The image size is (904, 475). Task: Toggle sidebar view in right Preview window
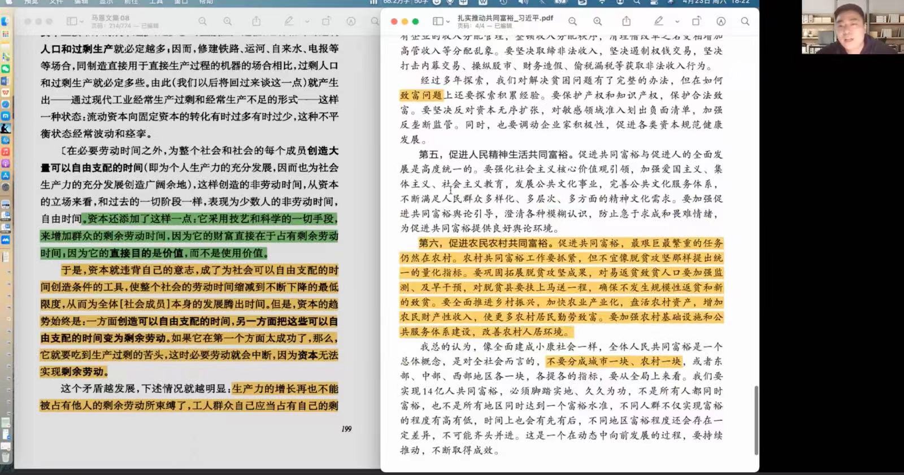tap(438, 21)
